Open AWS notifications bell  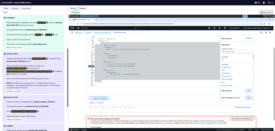click(214, 28)
